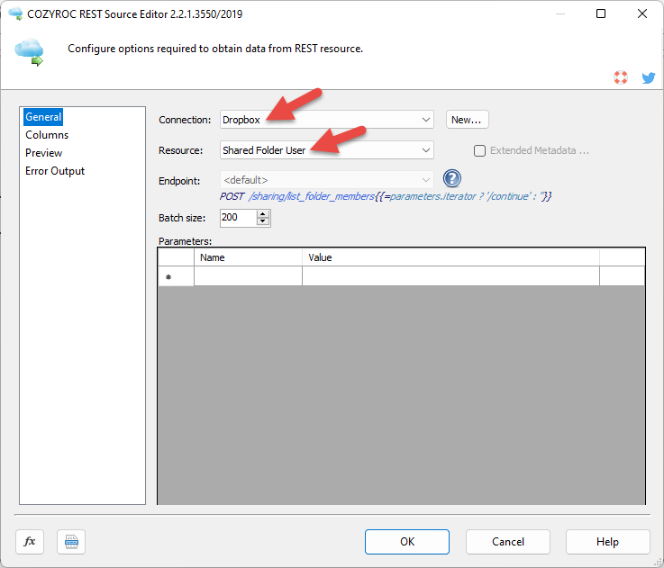Click the New... connection button

(x=467, y=120)
